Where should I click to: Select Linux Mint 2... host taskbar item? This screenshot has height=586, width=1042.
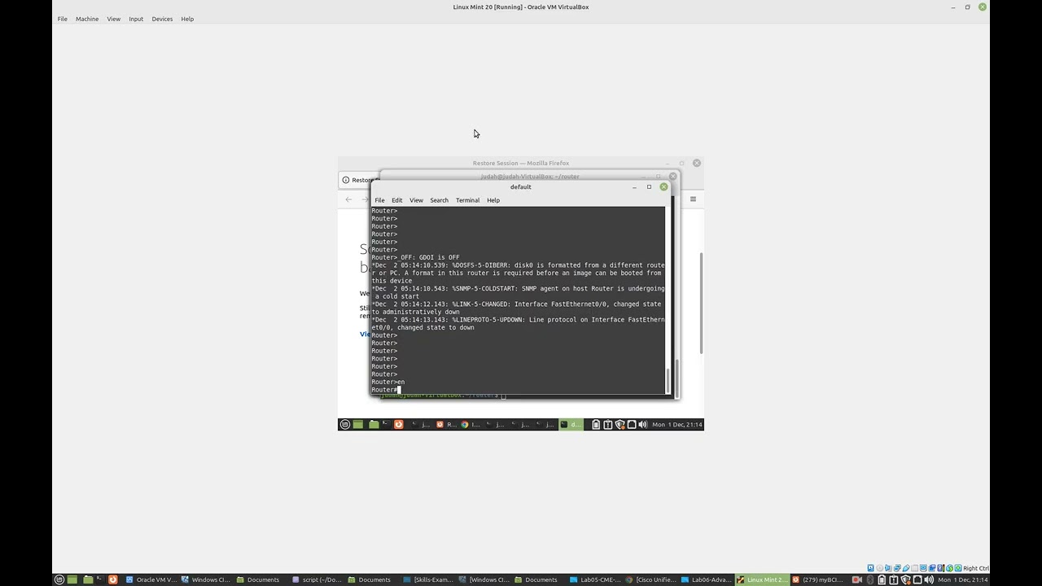[x=763, y=579]
